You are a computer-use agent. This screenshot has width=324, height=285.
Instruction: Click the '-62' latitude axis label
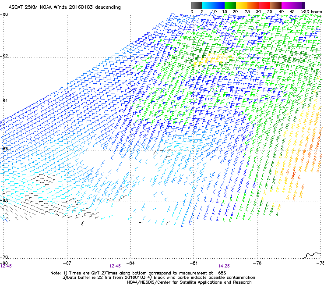(x=4, y=56)
